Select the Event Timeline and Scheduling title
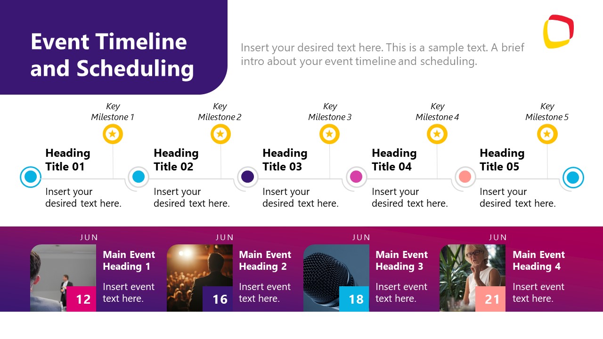 click(112, 55)
